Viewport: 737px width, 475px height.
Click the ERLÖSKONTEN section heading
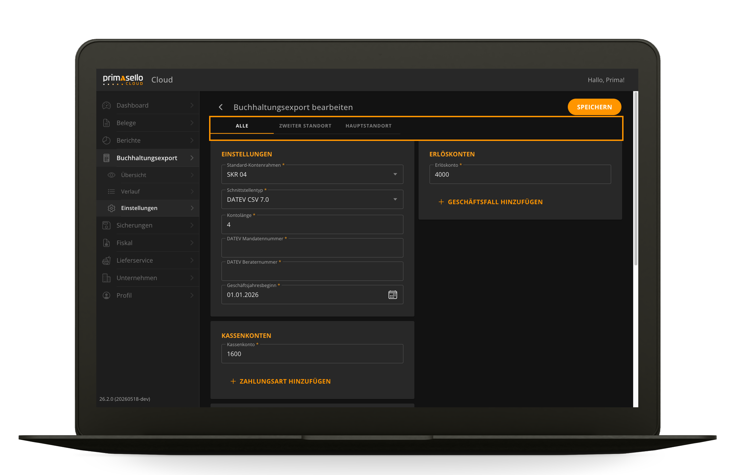452,154
